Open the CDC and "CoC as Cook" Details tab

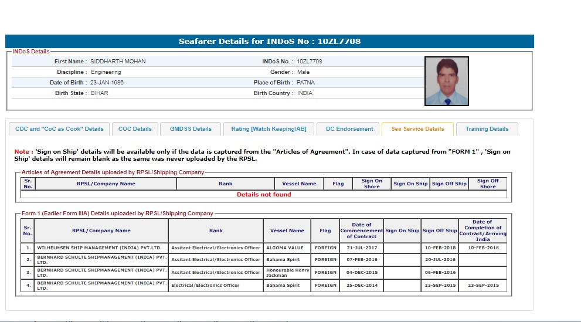click(x=59, y=129)
